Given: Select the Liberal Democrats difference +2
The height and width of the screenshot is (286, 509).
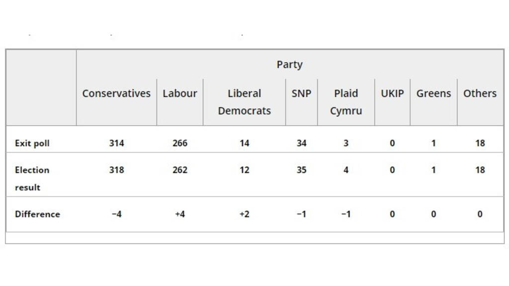Looking at the screenshot, I should pyautogui.click(x=244, y=214).
